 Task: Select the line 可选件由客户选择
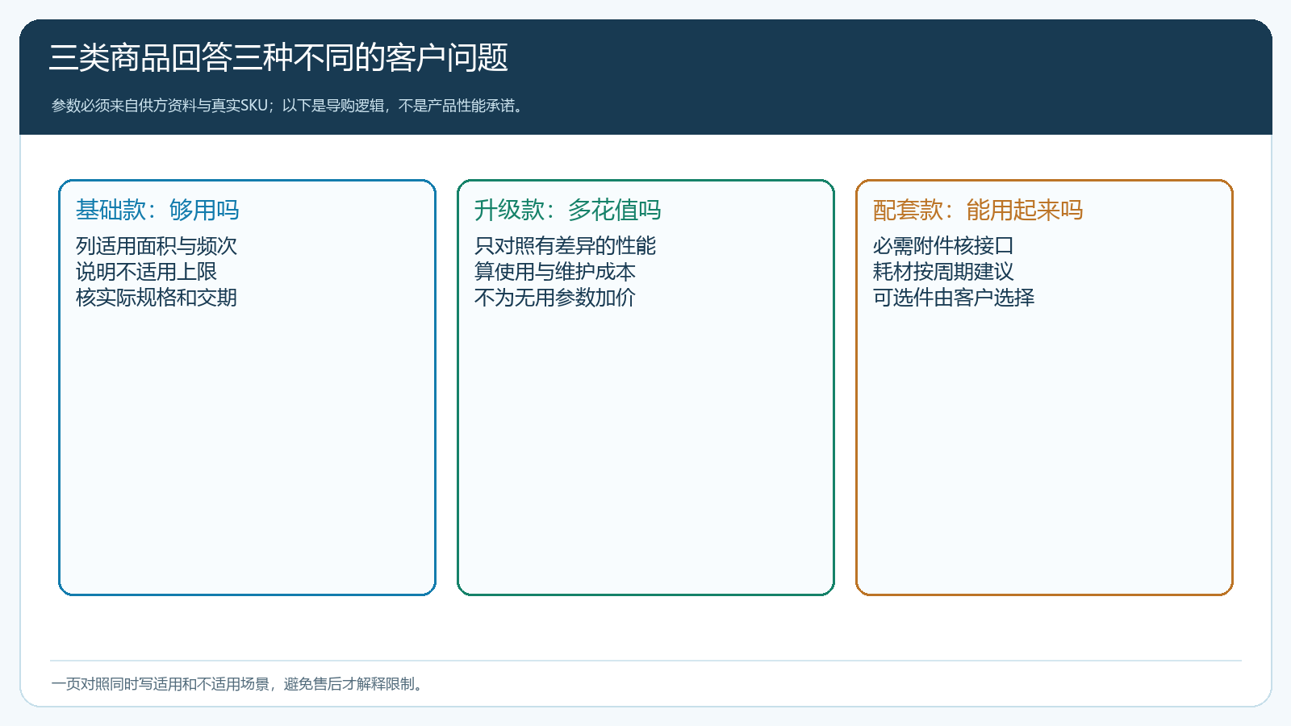coord(954,298)
